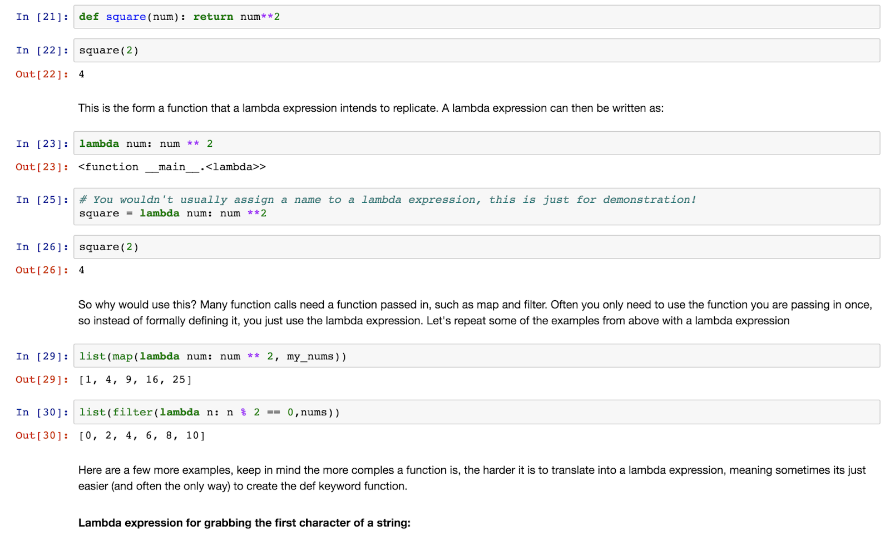Click the markdown text about lambda expressions
Image resolution: width=890 pixels, height=541 pixels.
coord(371,108)
